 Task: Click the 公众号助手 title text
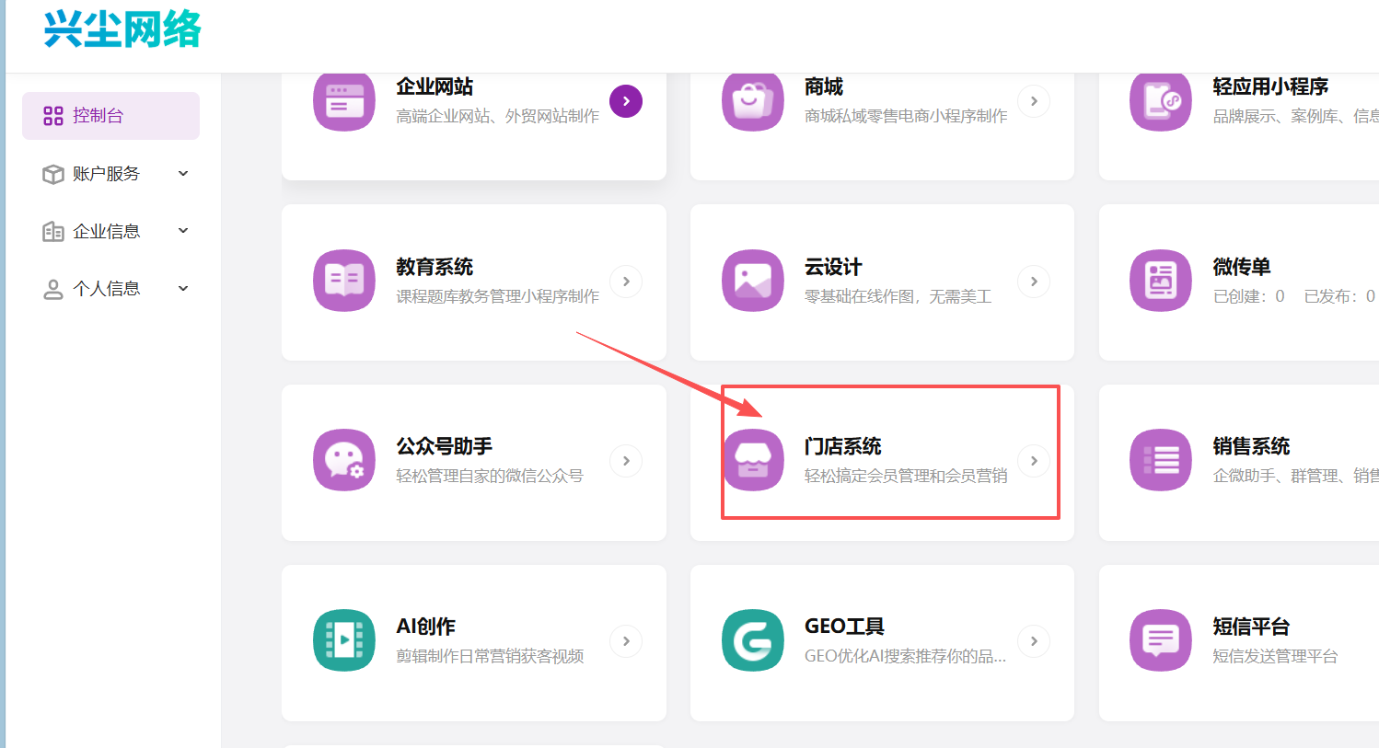444,446
